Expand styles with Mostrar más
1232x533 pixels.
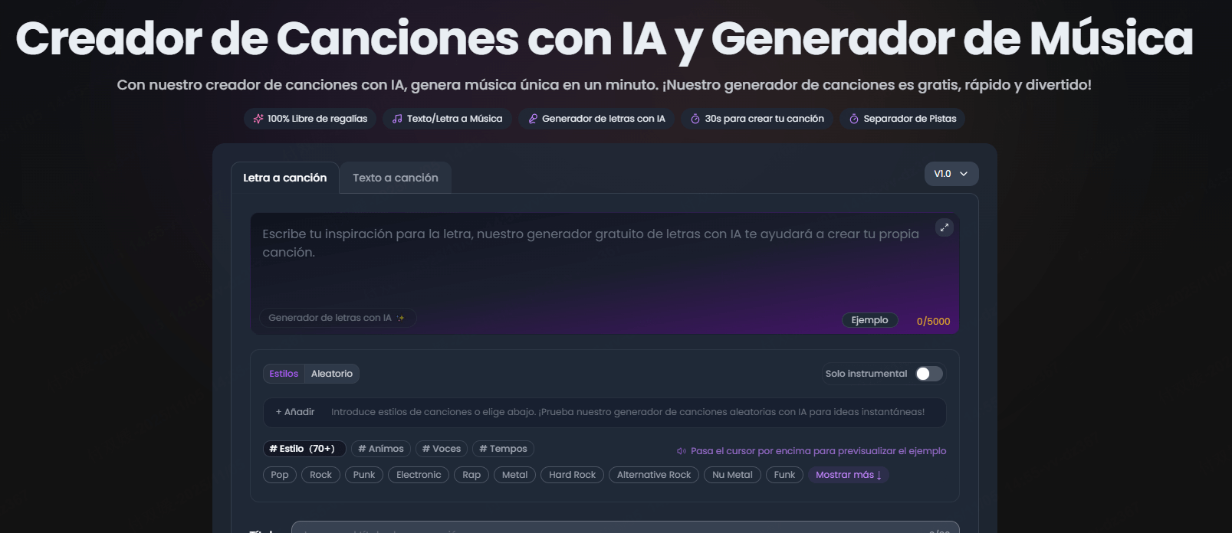click(x=848, y=475)
